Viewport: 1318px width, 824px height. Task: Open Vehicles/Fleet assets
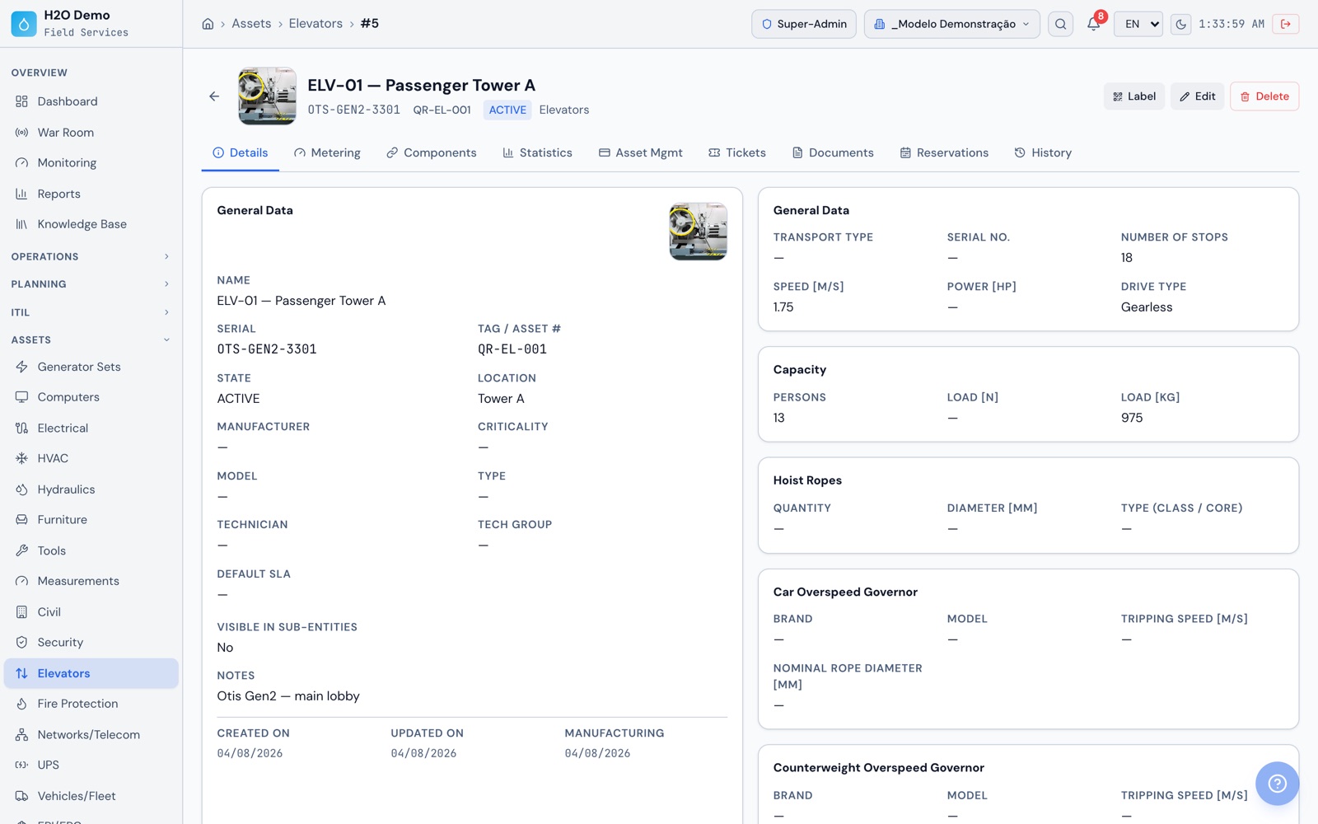[91, 796]
